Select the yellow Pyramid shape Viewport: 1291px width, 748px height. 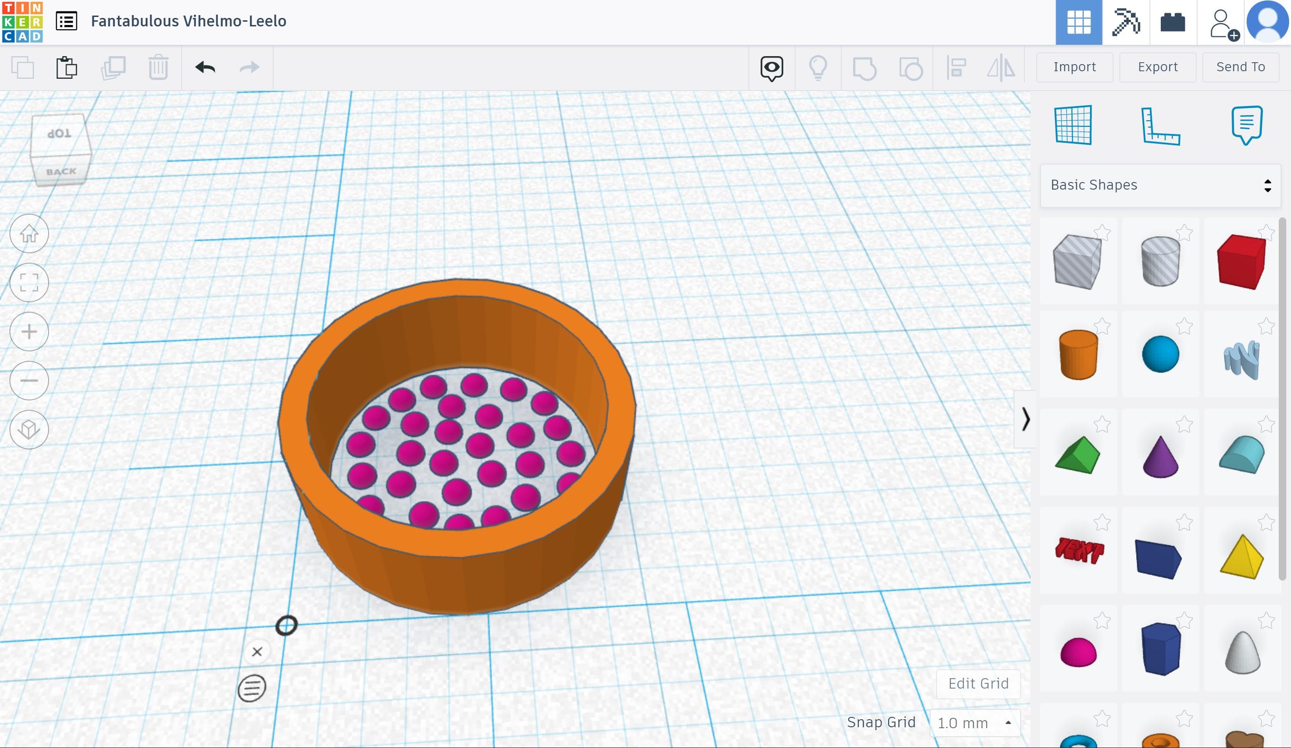click(1242, 557)
